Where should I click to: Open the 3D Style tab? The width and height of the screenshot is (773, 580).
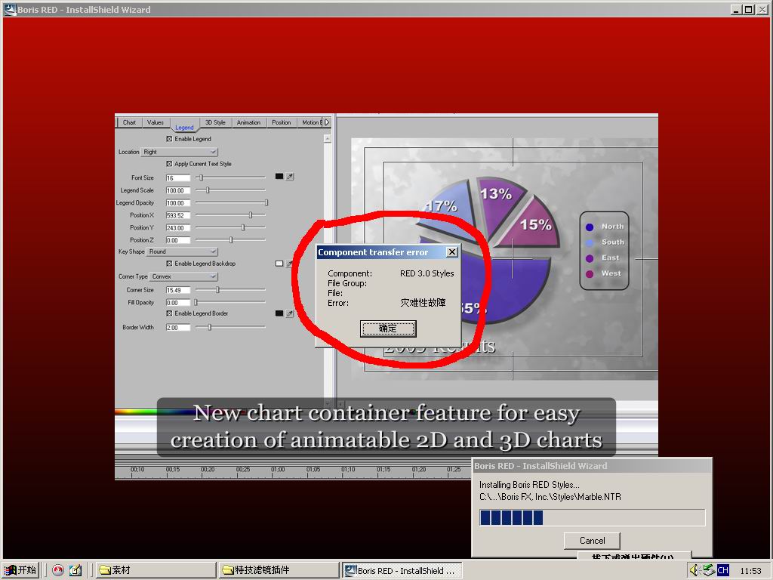[215, 122]
